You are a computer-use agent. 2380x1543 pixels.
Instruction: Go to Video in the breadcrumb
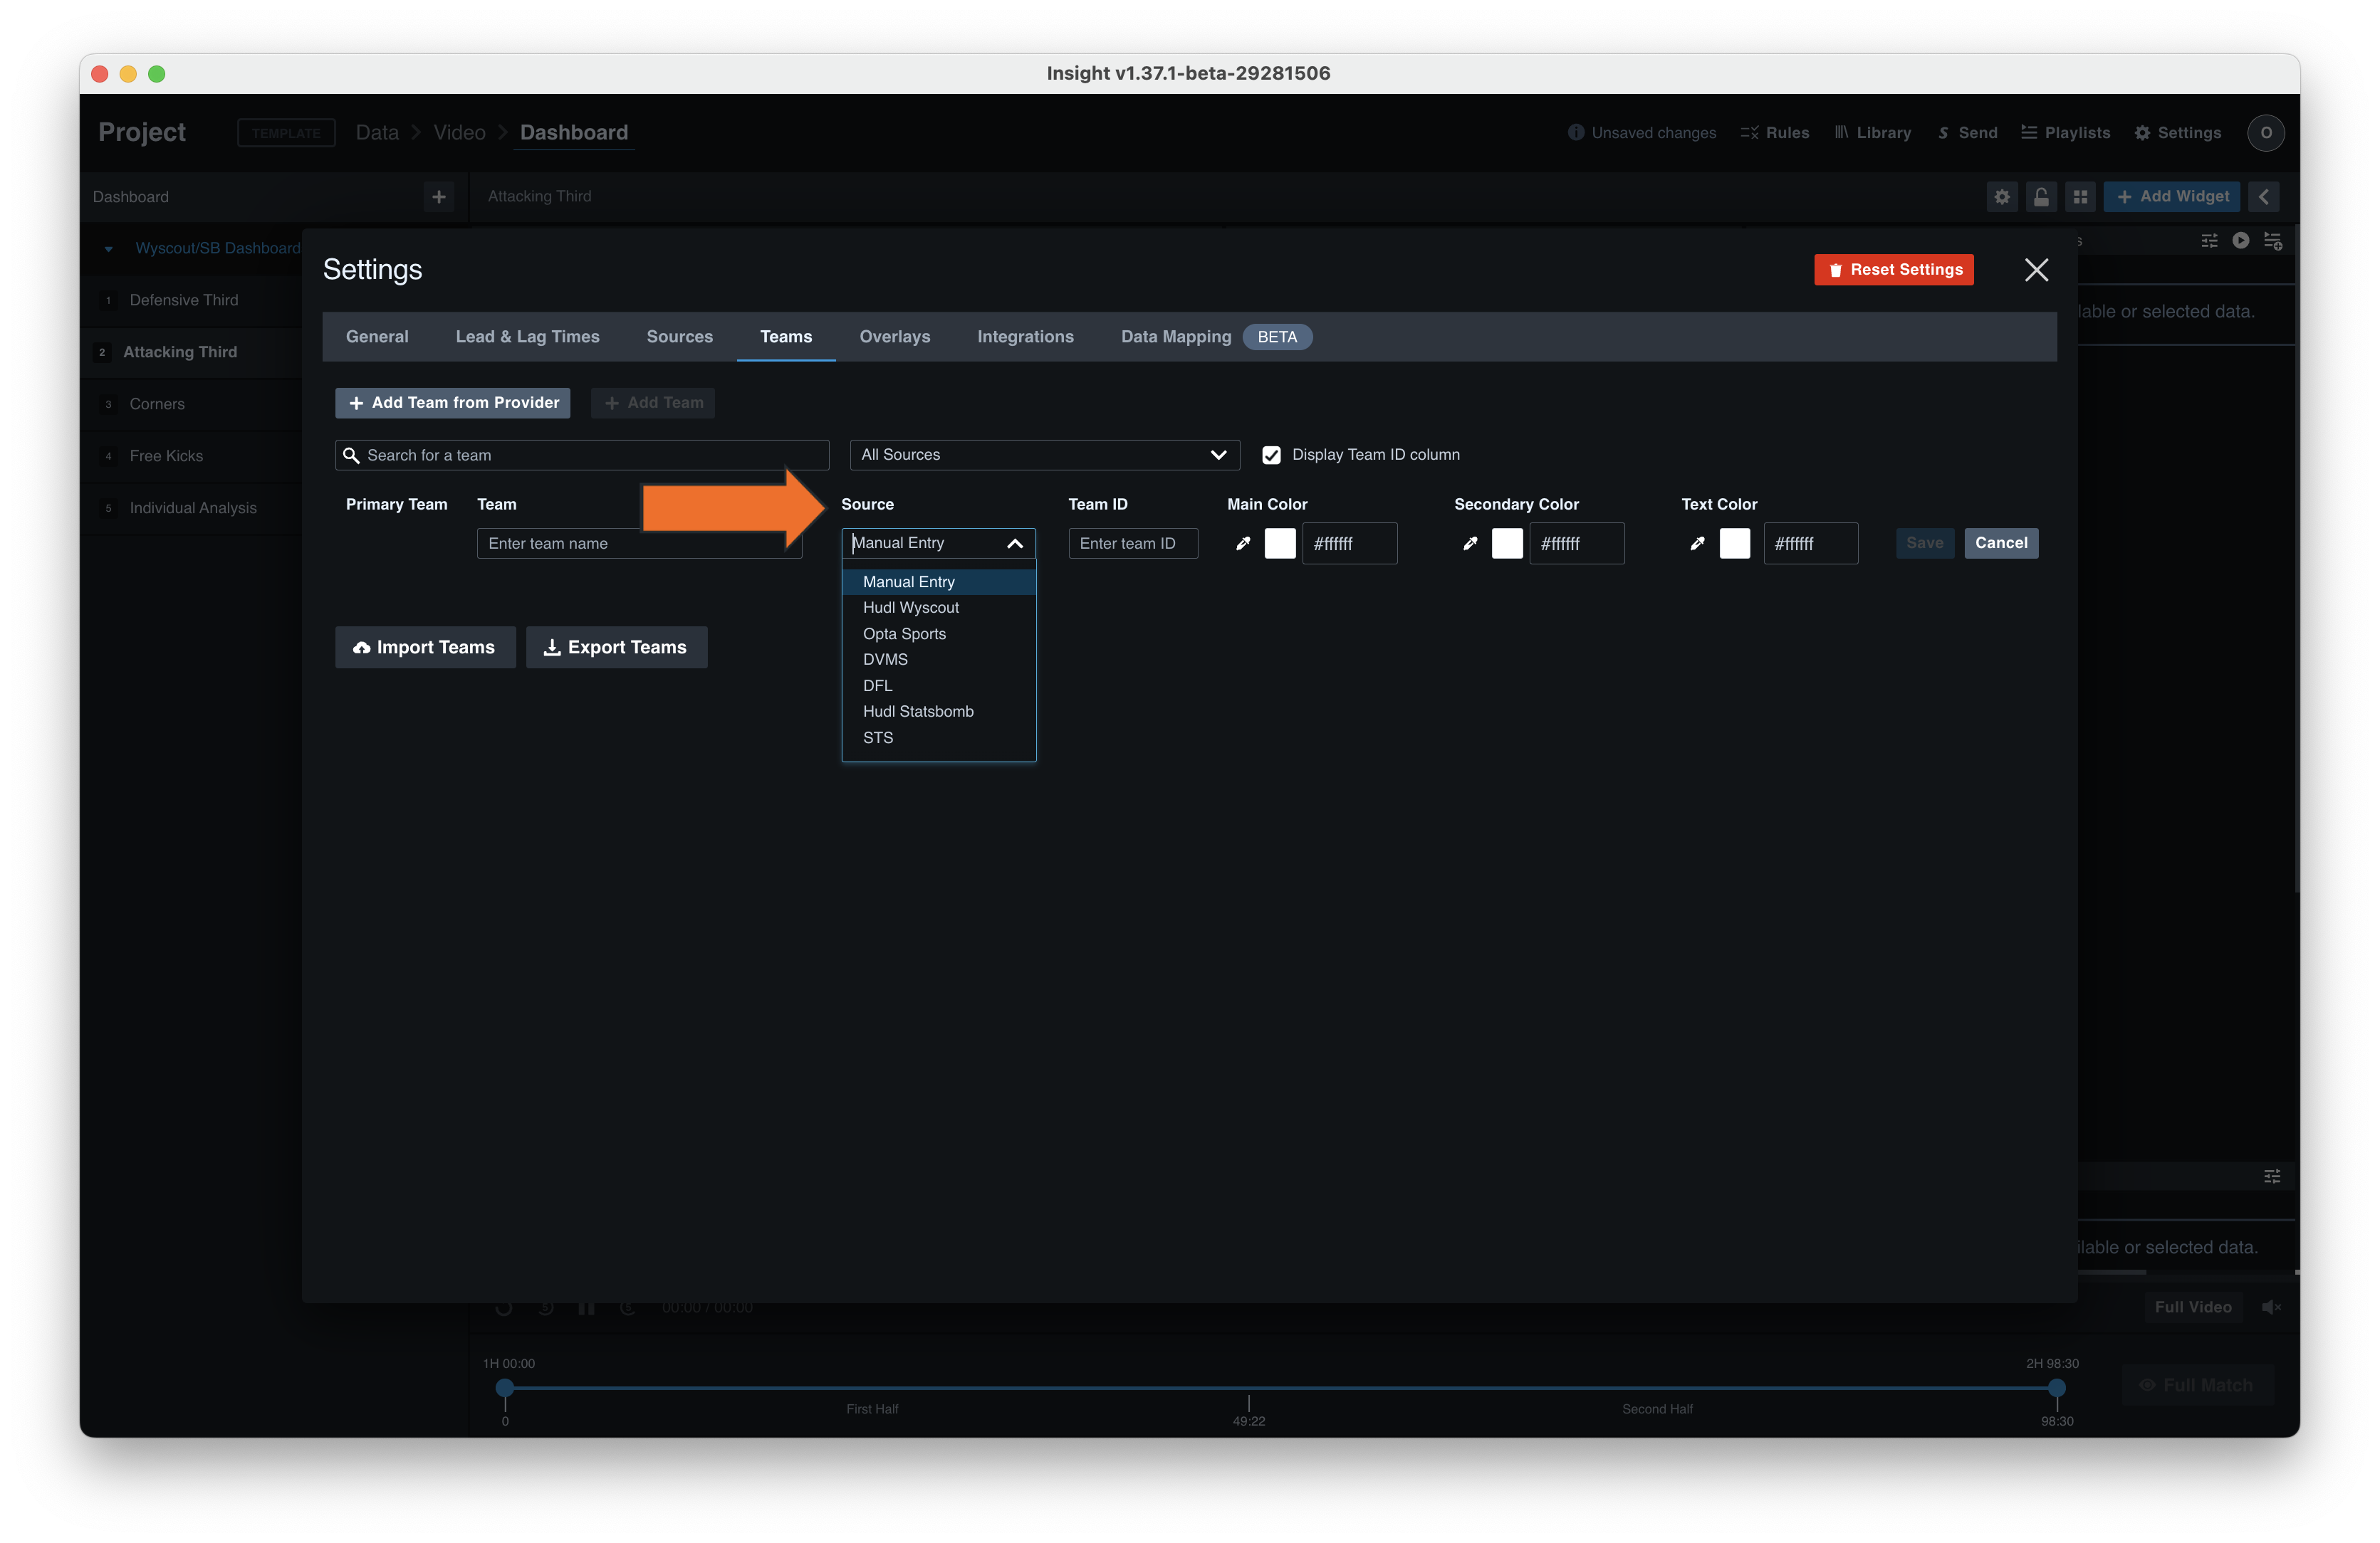click(459, 133)
